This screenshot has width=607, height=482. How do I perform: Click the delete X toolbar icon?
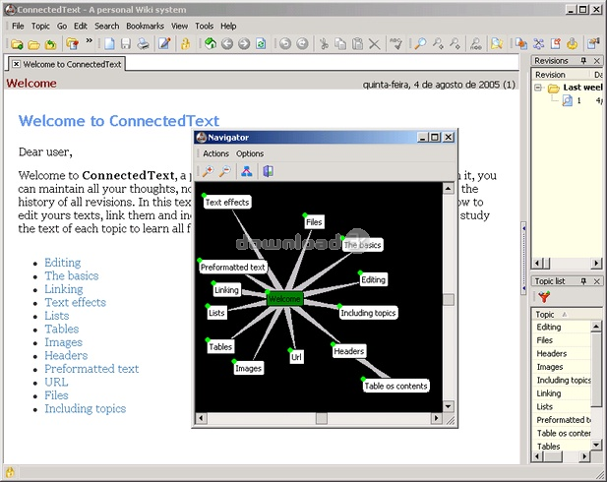[x=375, y=44]
